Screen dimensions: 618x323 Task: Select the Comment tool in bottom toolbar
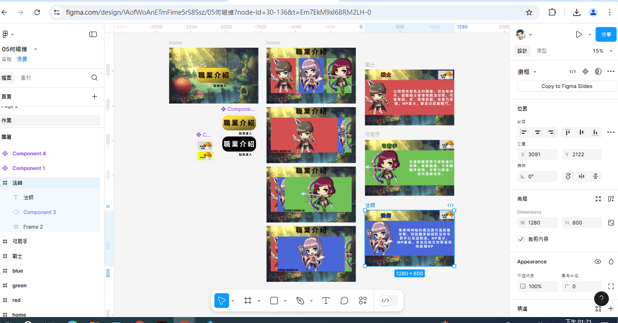(x=345, y=301)
